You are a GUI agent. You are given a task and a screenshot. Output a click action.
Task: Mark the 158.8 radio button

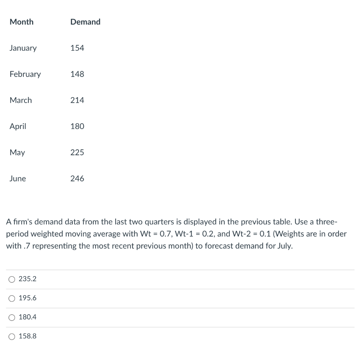(12, 337)
